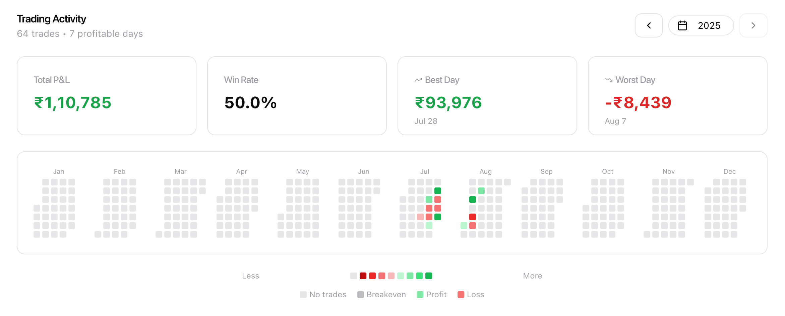The width and height of the screenshot is (785, 316).
Task: Select the Win Rate card
Action: pos(297,96)
